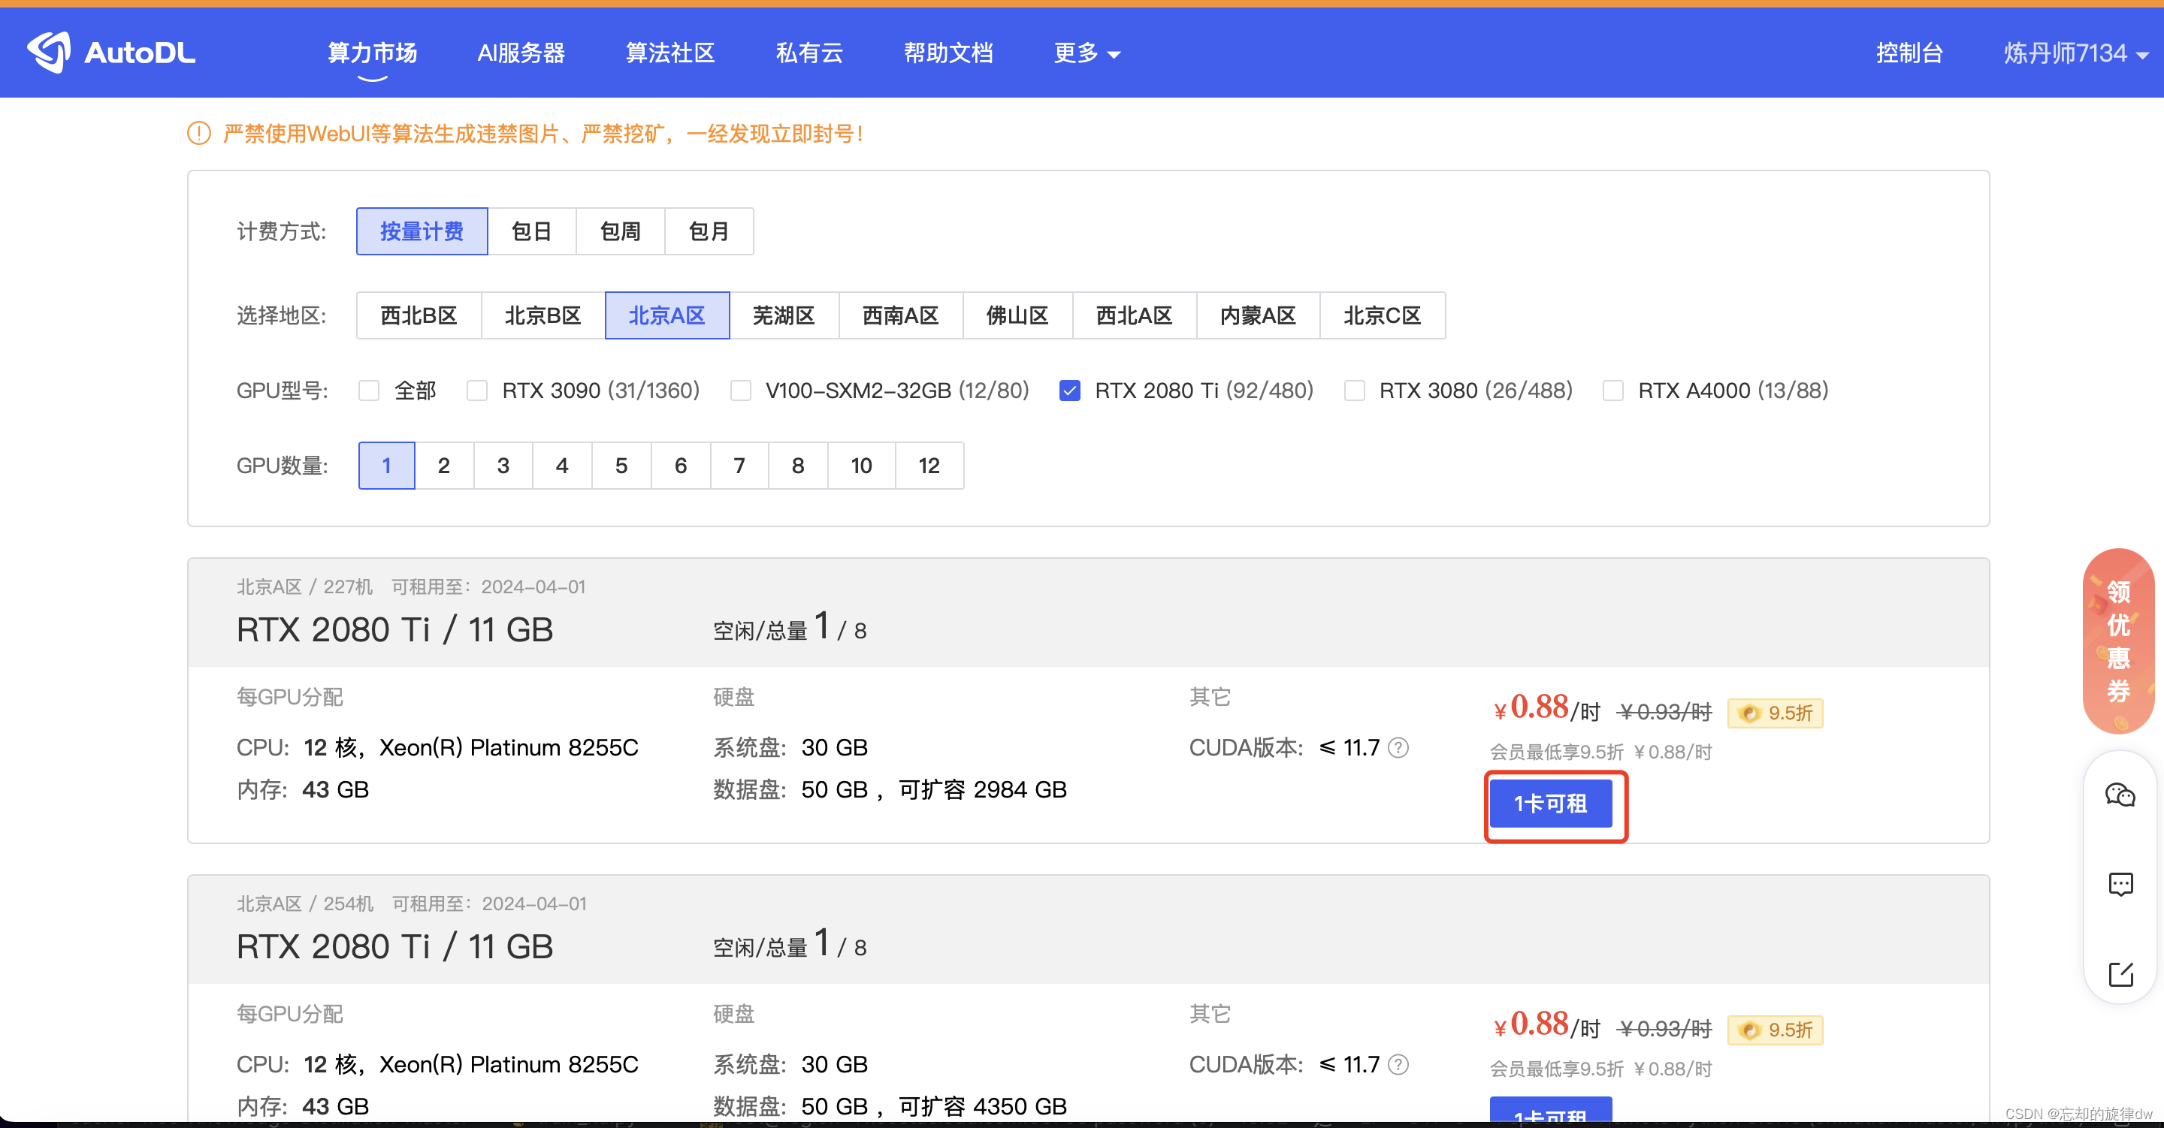Click the 1卡可租 rent button on first card
Image resolution: width=2164 pixels, height=1128 pixels.
point(1553,804)
